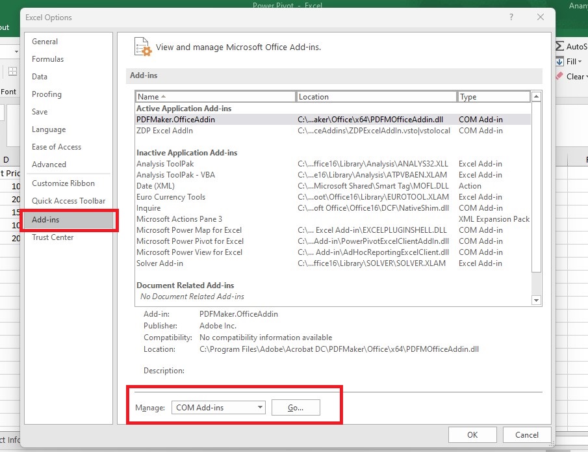
Task: Open the Manage COM Add-ins dropdown
Action: [x=218, y=407]
